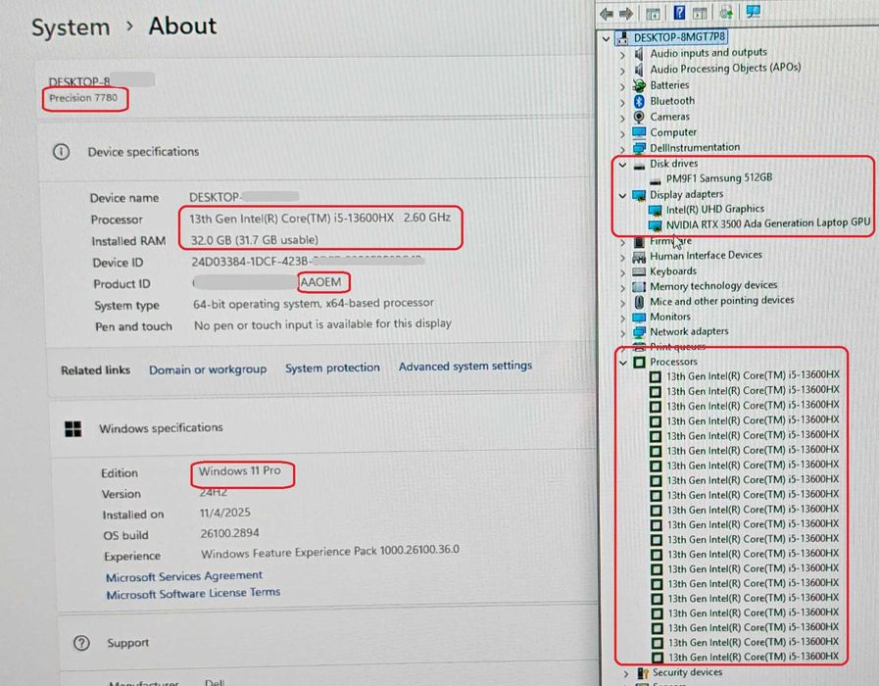This screenshot has height=686, width=879.
Task: Open Microsoft Software License Terms link
Action: pos(193,593)
